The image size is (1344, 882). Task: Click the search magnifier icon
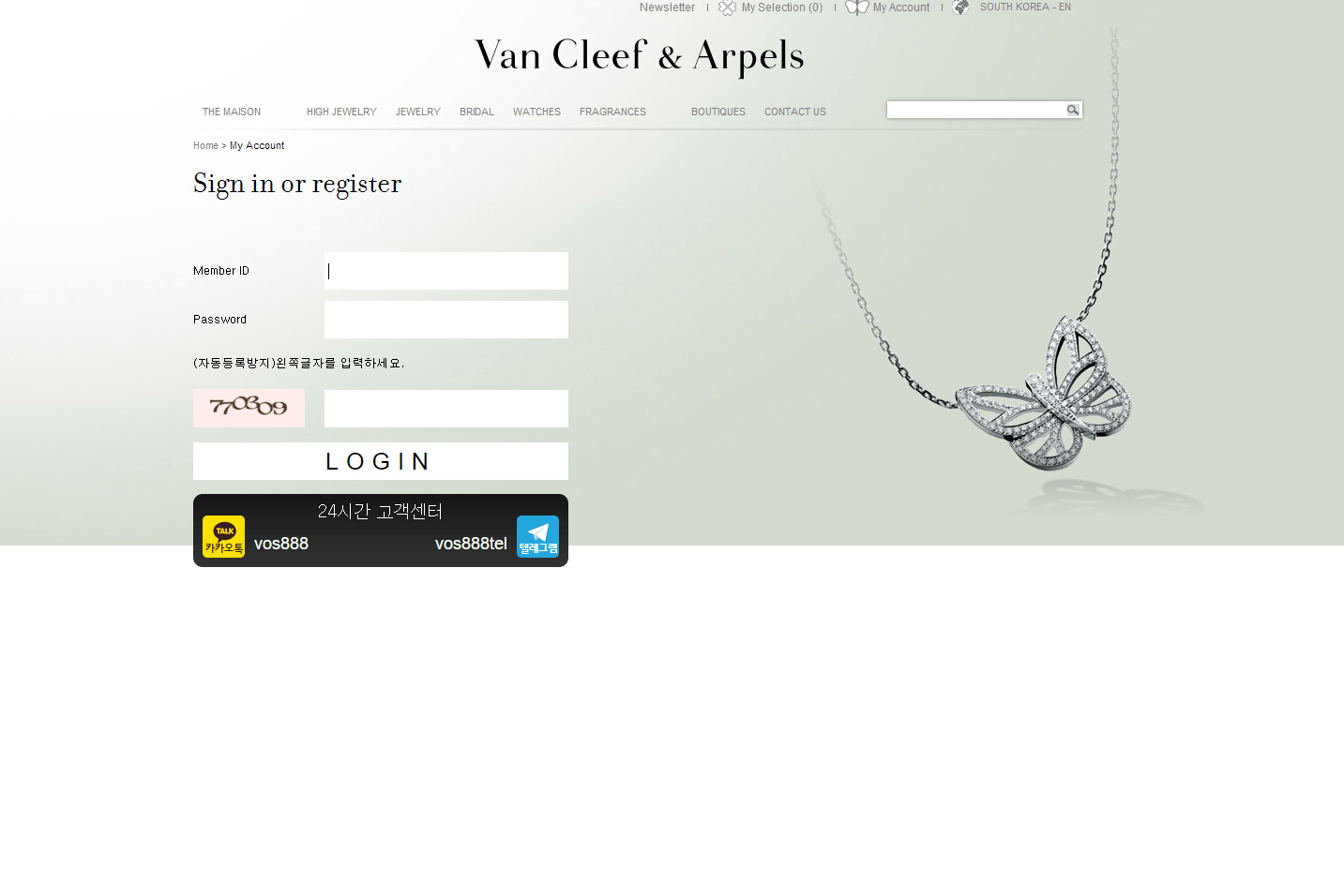[1073, 111]
